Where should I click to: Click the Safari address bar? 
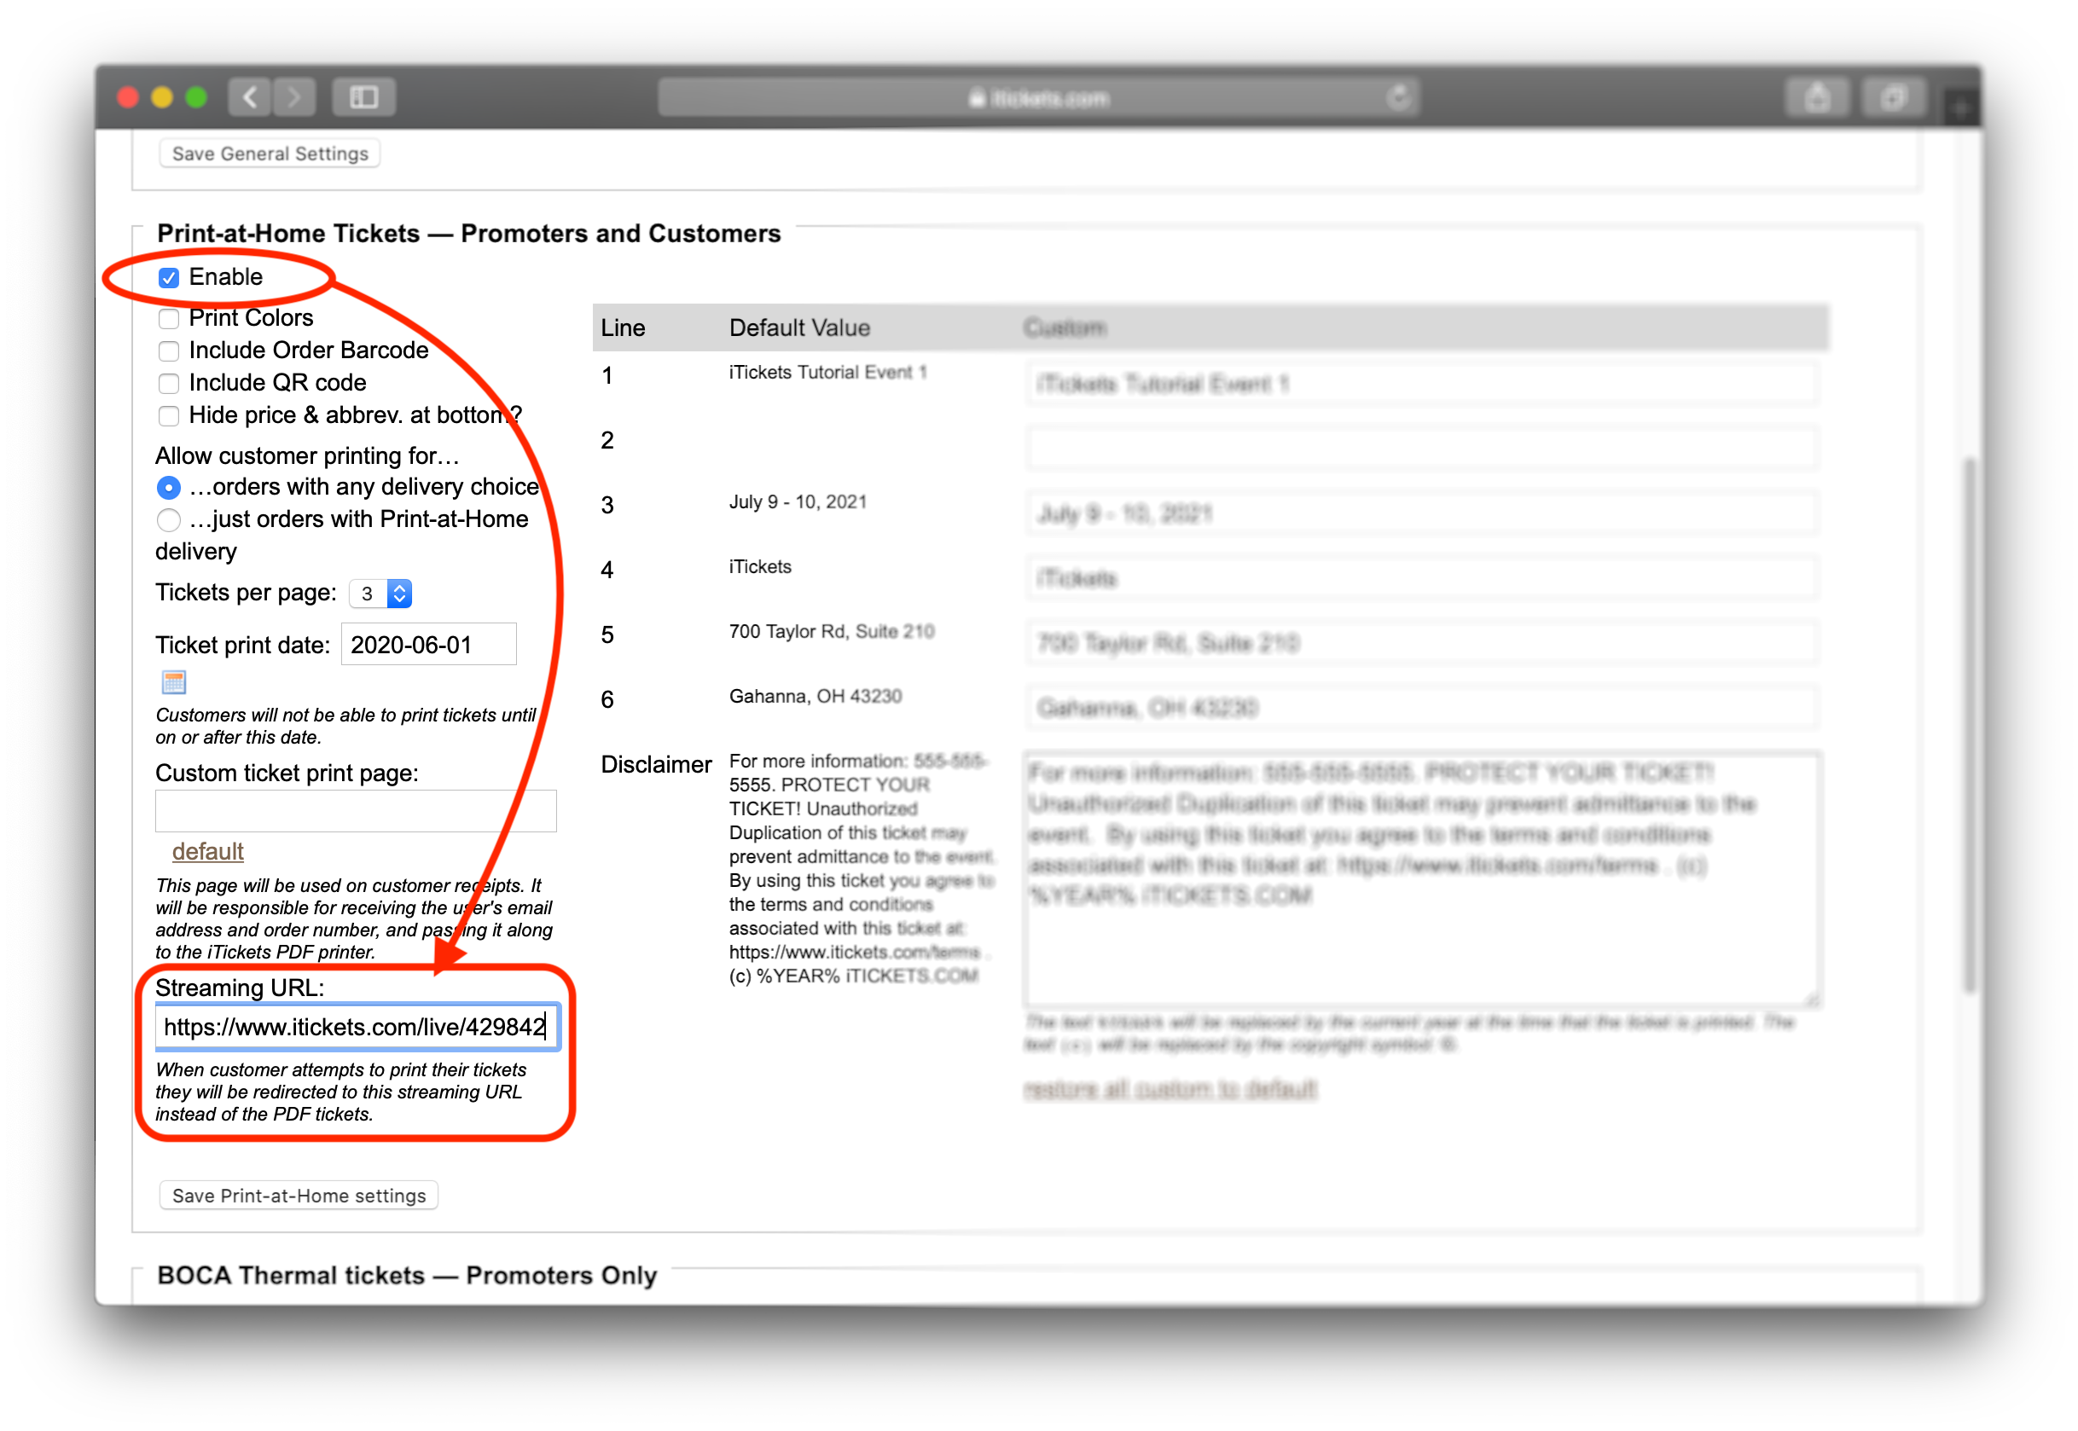(x=1038, y=97)
